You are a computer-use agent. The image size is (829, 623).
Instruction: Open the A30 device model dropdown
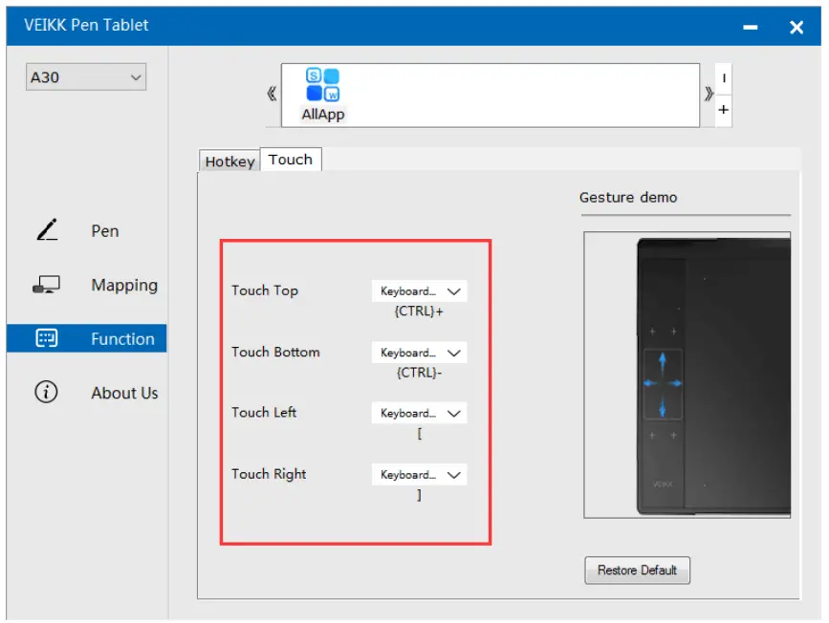(85, 77)
